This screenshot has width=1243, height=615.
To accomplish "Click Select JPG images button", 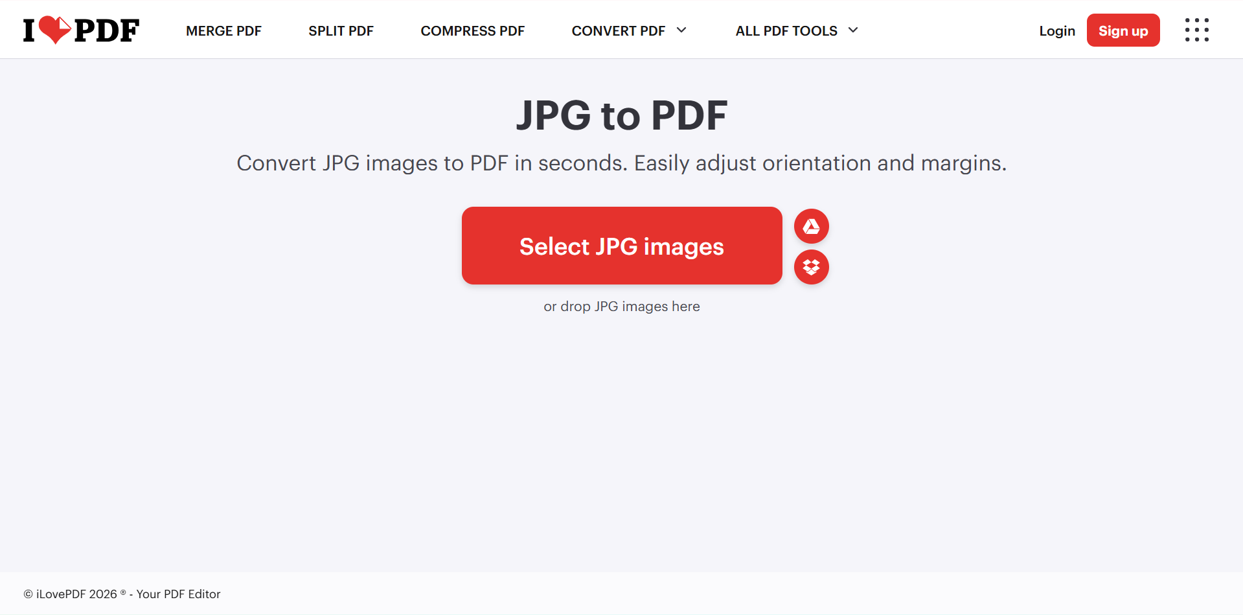I will (x=622, y=246).
